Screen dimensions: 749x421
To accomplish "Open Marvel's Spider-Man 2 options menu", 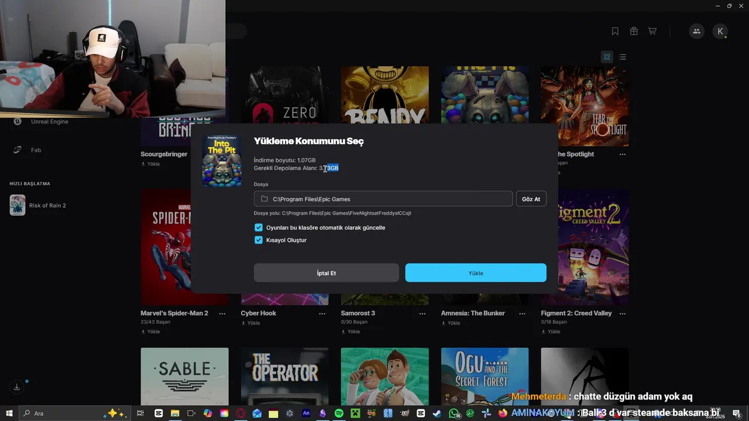I will click(x=222, y=313).
